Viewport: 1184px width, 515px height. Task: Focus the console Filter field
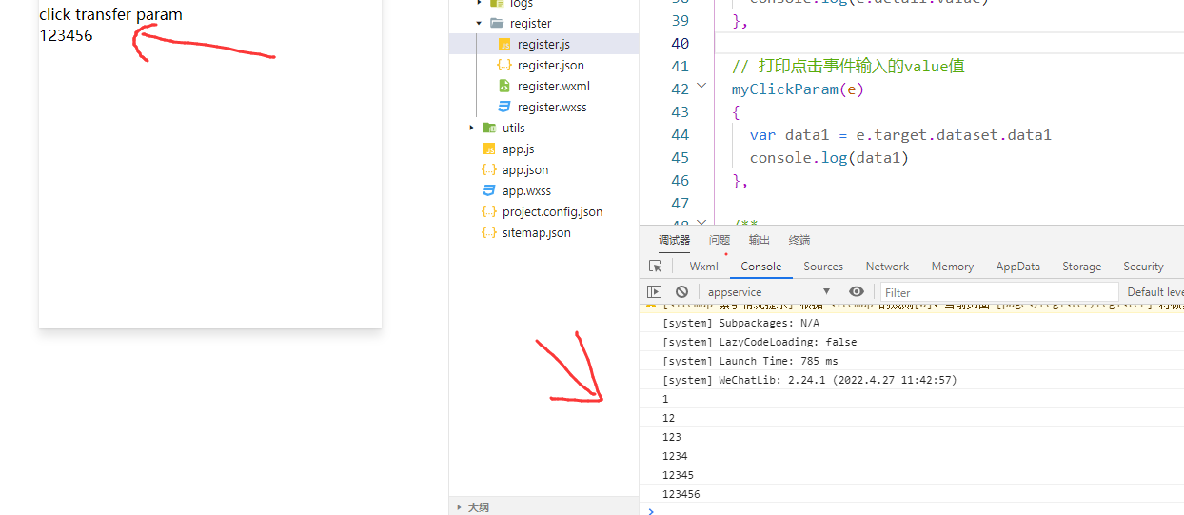999,292
